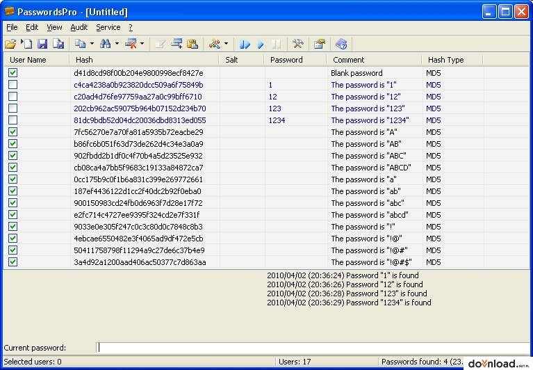The width and height of the screenshot is (533, 370).
Task: Click hash 0cc175b9c0f1b6a831c399e269772661
Action: [138, 179]
